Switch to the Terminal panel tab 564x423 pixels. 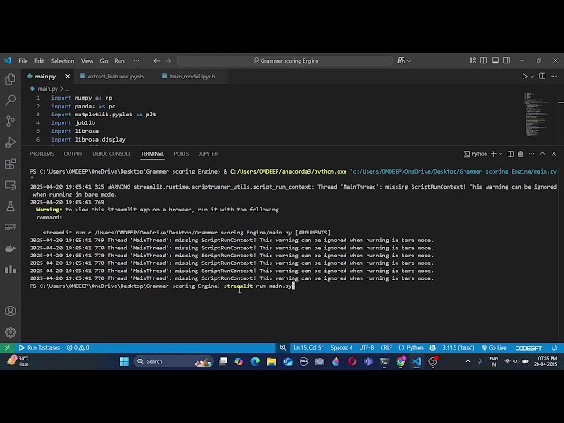point(152,154)
